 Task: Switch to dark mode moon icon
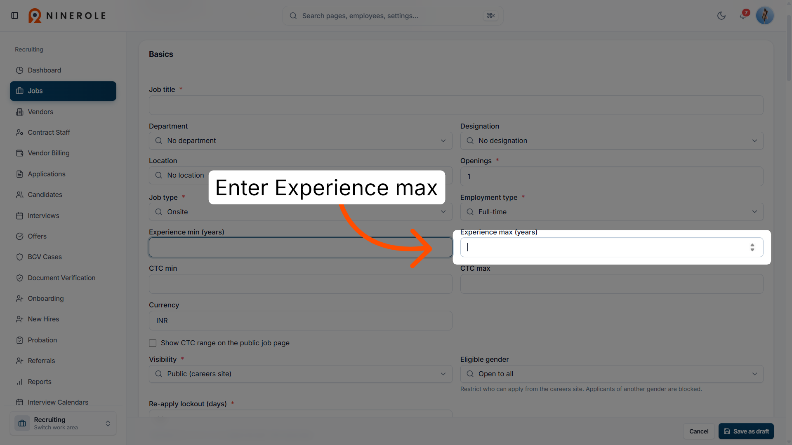click(721, 16)
